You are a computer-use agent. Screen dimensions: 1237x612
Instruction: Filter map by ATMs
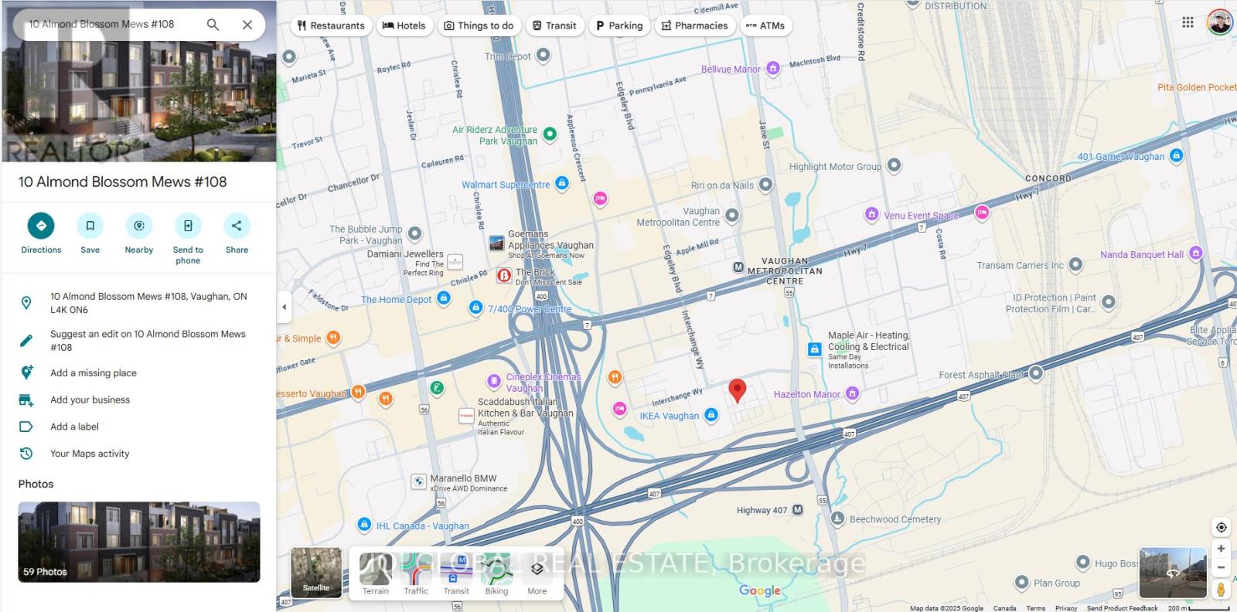click(x=765, y=25)
